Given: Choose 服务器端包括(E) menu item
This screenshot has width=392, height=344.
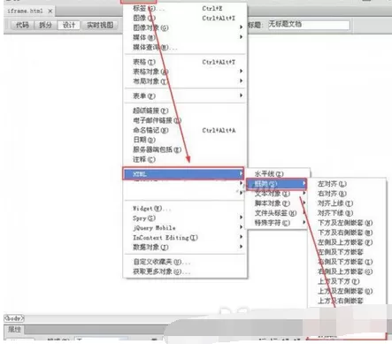Looking at the screenshot, I should (x=185, y=149).
